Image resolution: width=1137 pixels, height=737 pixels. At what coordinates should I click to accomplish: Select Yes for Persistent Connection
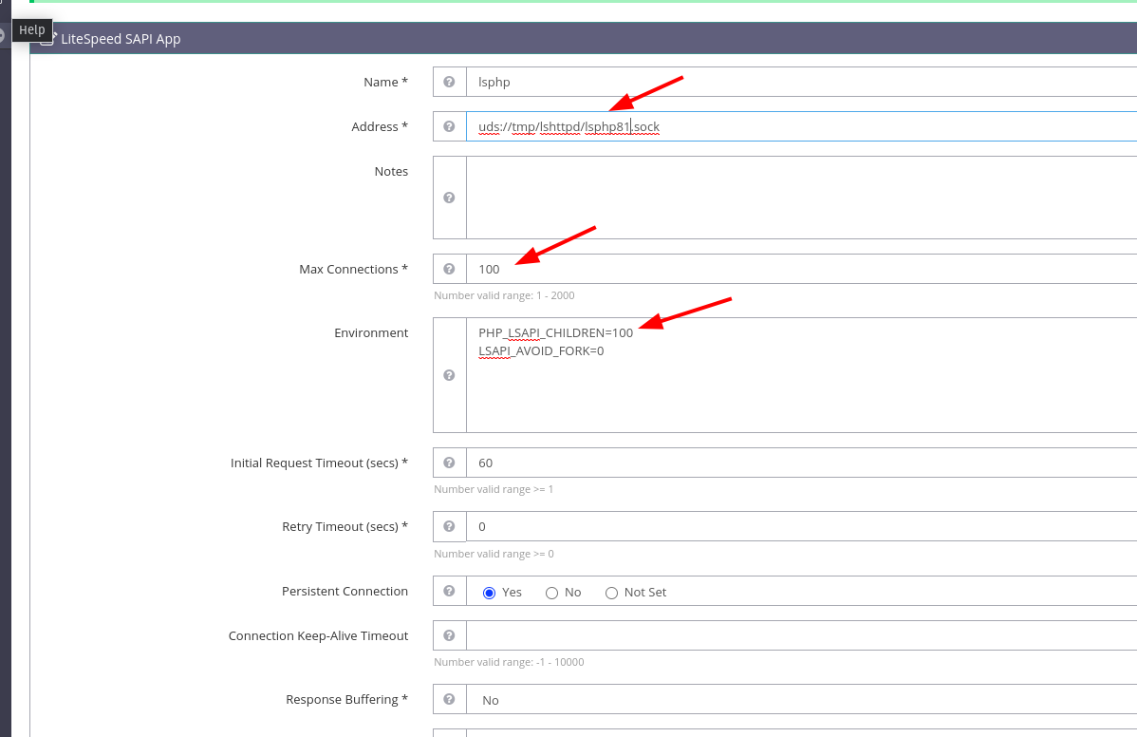(490, 593)
